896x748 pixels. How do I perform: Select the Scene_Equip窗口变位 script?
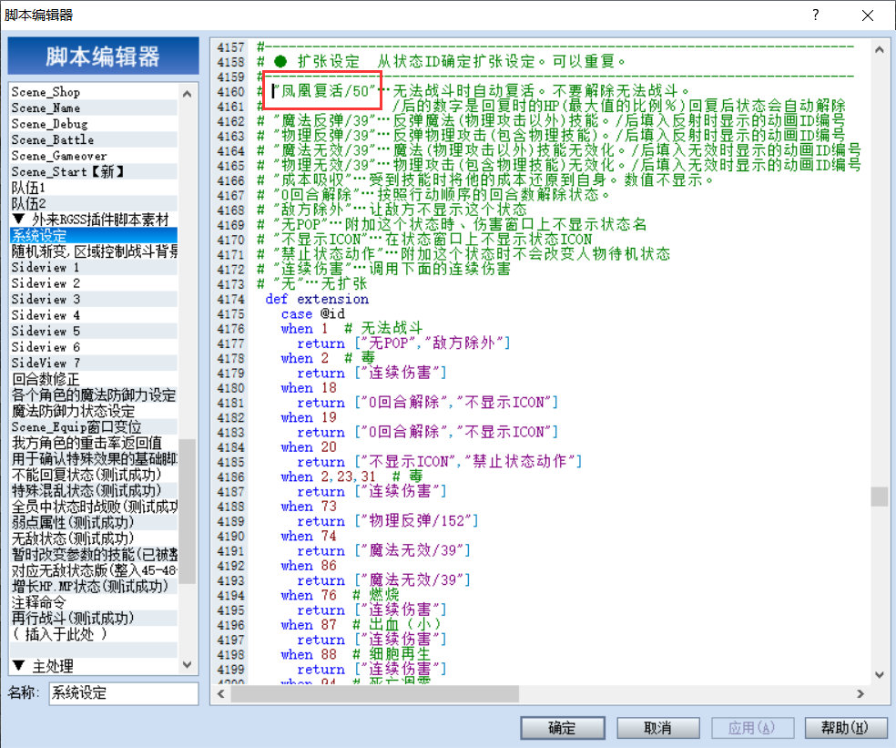[94, 427]
